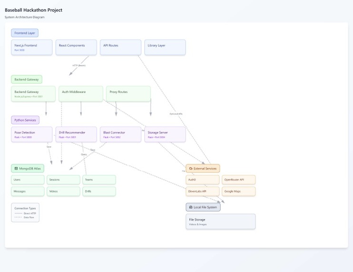Click the Storage Server service box
Viewport: 353px width, 272px height.
click(x=165, y=134)
